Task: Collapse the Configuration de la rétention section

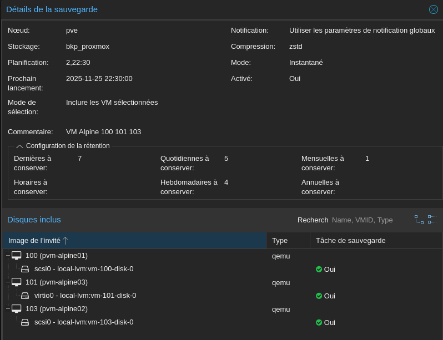Action: [20, 146]
